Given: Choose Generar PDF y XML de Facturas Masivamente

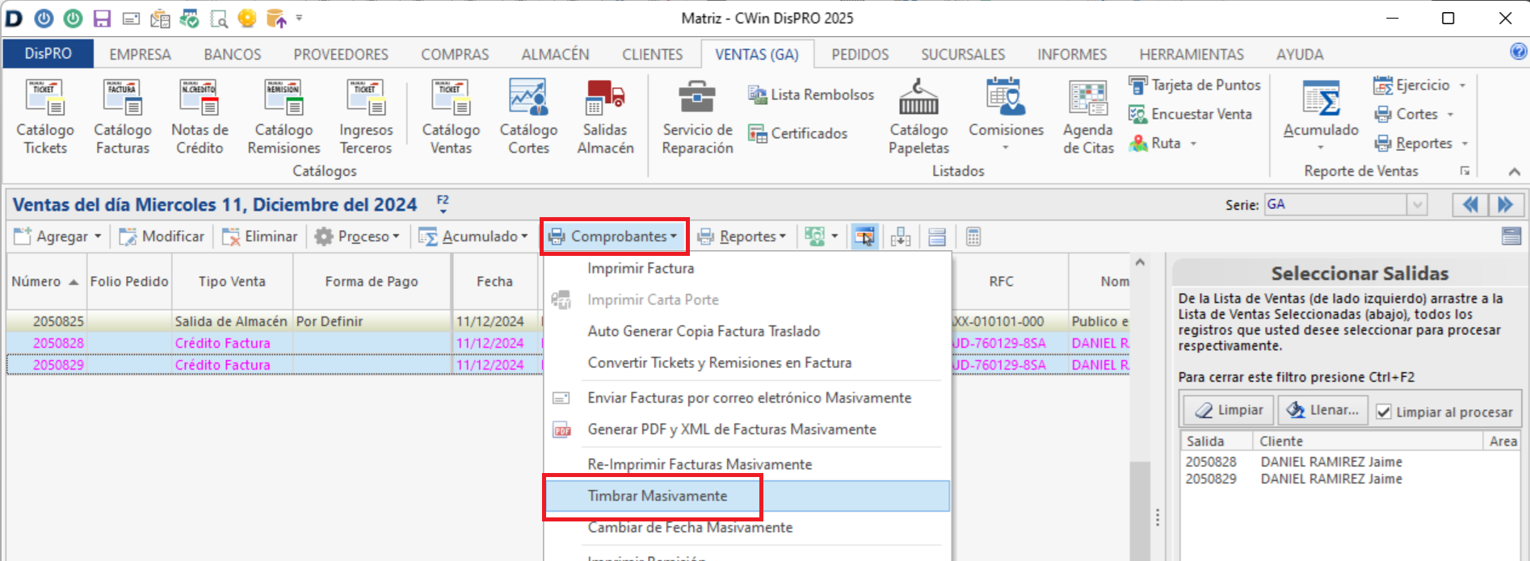Looking at the screenshot, I should [731, 429].
